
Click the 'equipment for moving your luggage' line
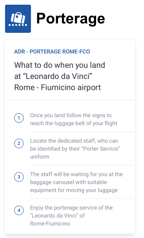pos(74,190)
